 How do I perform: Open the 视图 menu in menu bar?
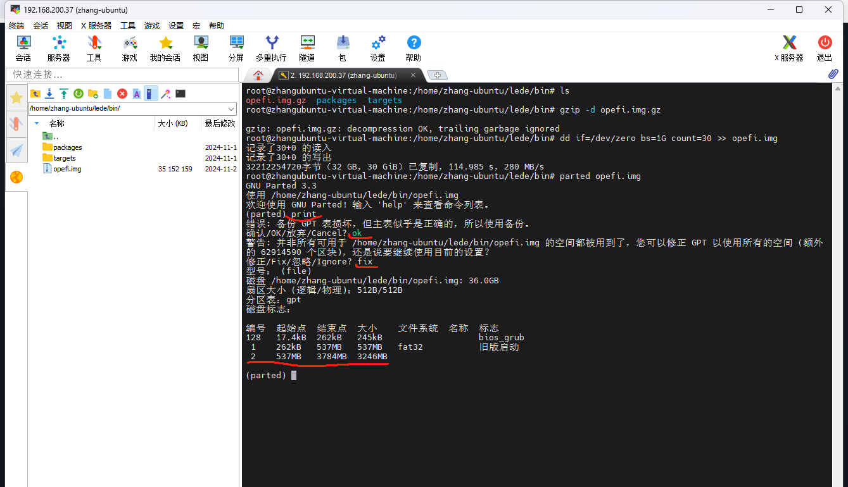click(x=65, y=26)
